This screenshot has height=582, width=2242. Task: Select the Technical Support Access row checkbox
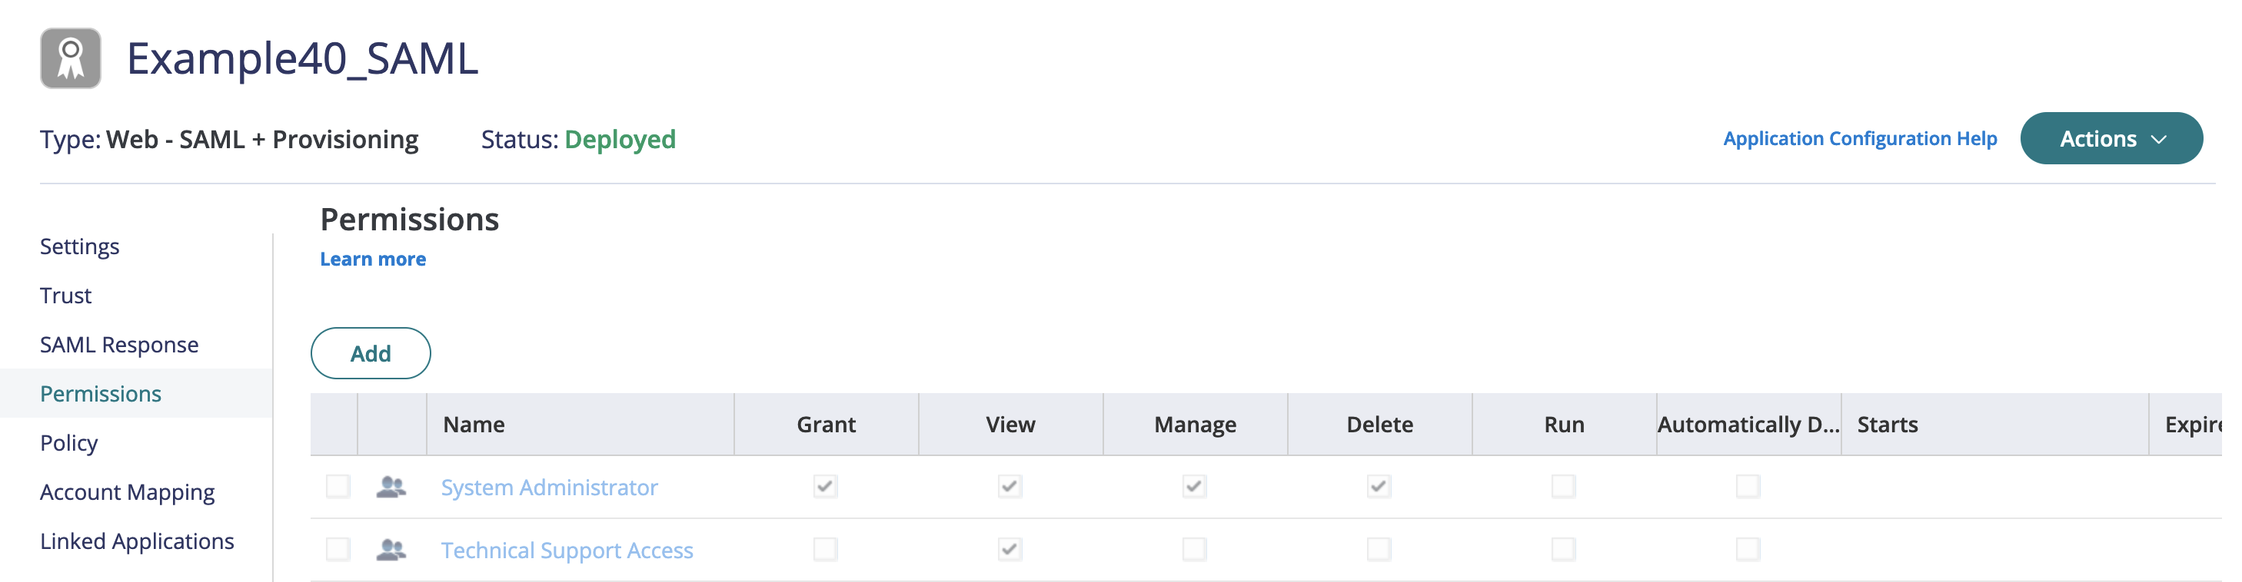(338, 550)
